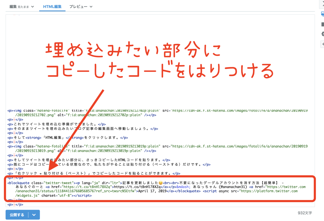Click text あなろぐのーと in the code

29,187
